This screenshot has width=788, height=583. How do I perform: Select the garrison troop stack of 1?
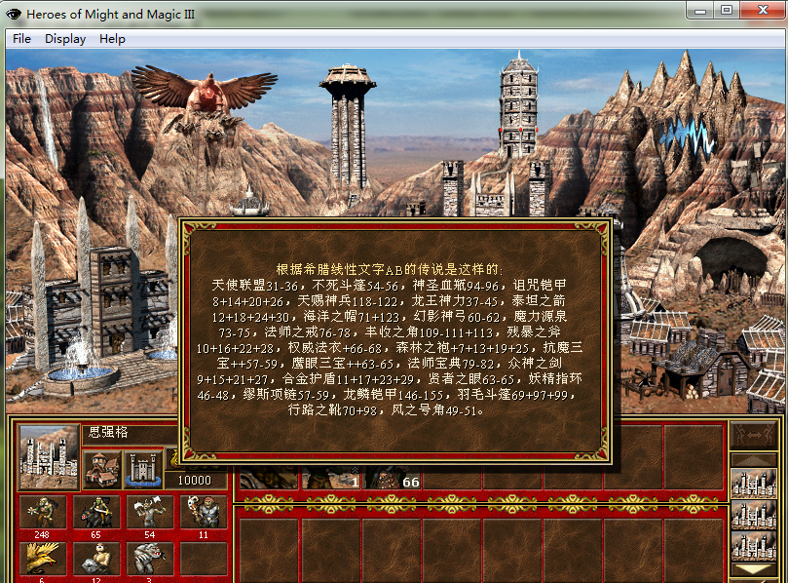331,477
